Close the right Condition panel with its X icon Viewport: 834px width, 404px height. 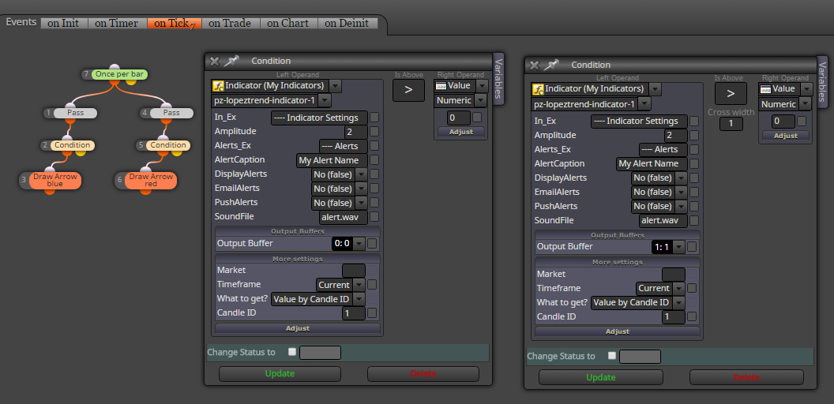coord(534,65)
